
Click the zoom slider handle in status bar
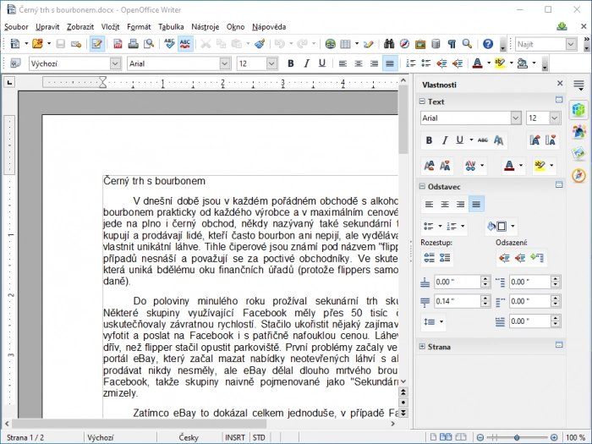coord(517,437)
